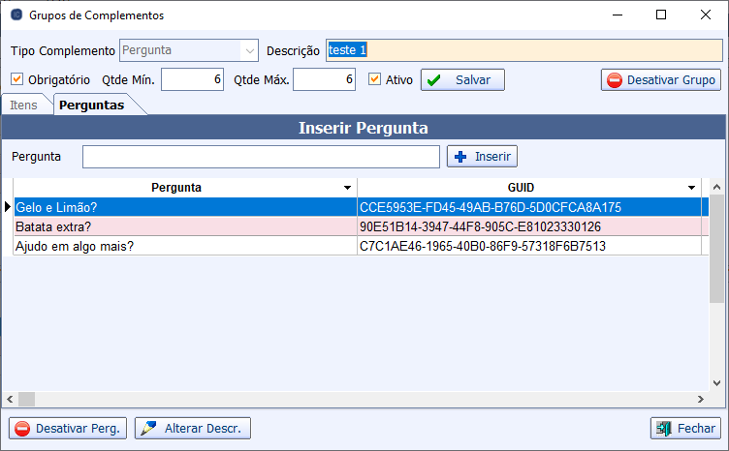
Task: Click the red Desativar Grupo icon
Action: 615,80
